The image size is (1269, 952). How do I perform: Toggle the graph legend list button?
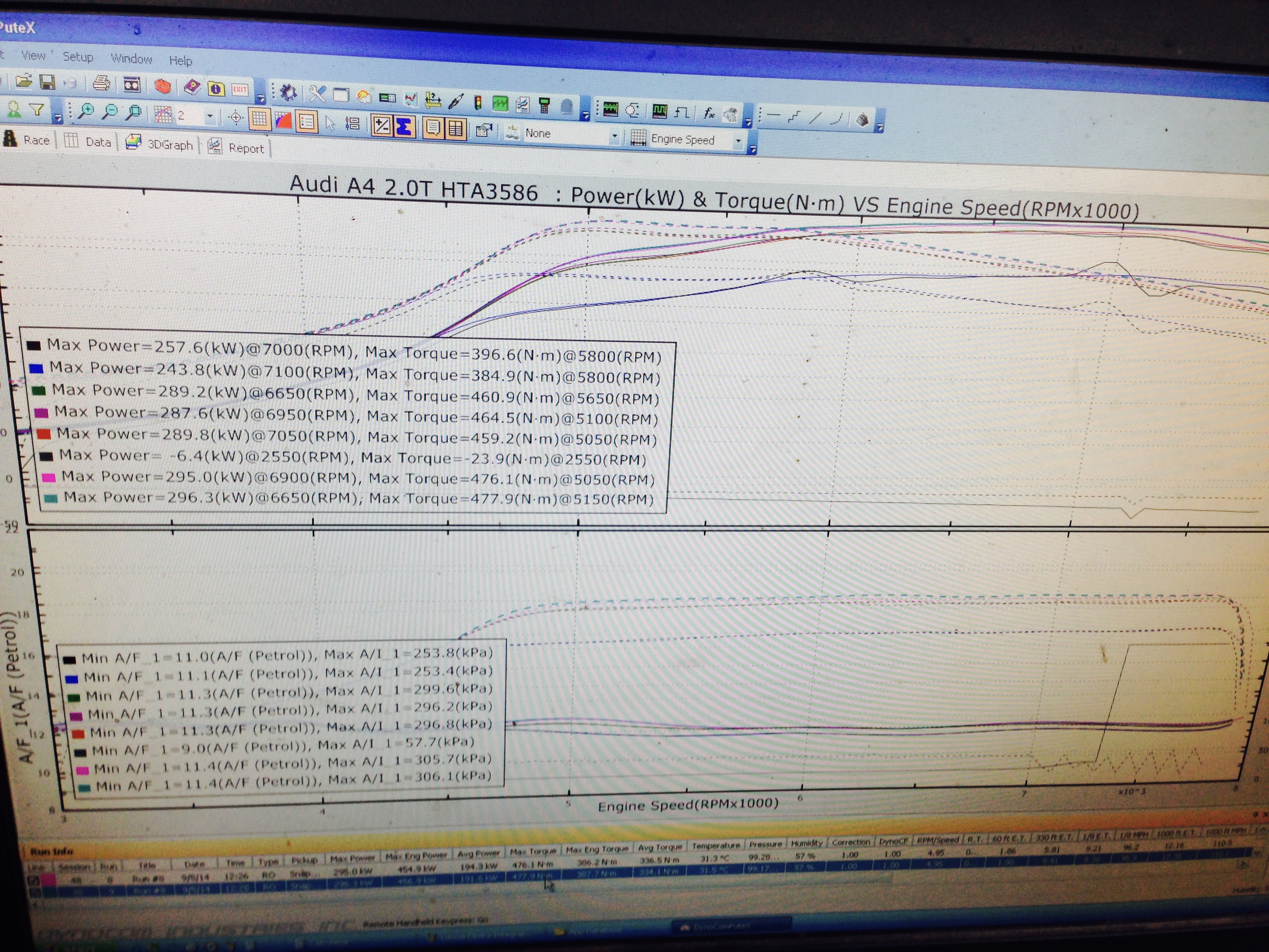click(x=307, y=122)
